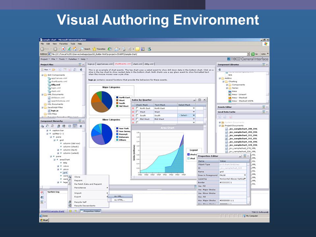This screenshot has height=237, width=316.
Task: Open the Select Mask dropdown in North East row
Action: click(194, 108)
